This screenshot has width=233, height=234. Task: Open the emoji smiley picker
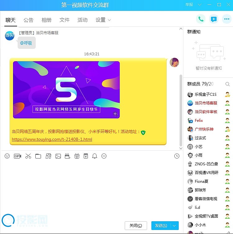click(7, 156)
